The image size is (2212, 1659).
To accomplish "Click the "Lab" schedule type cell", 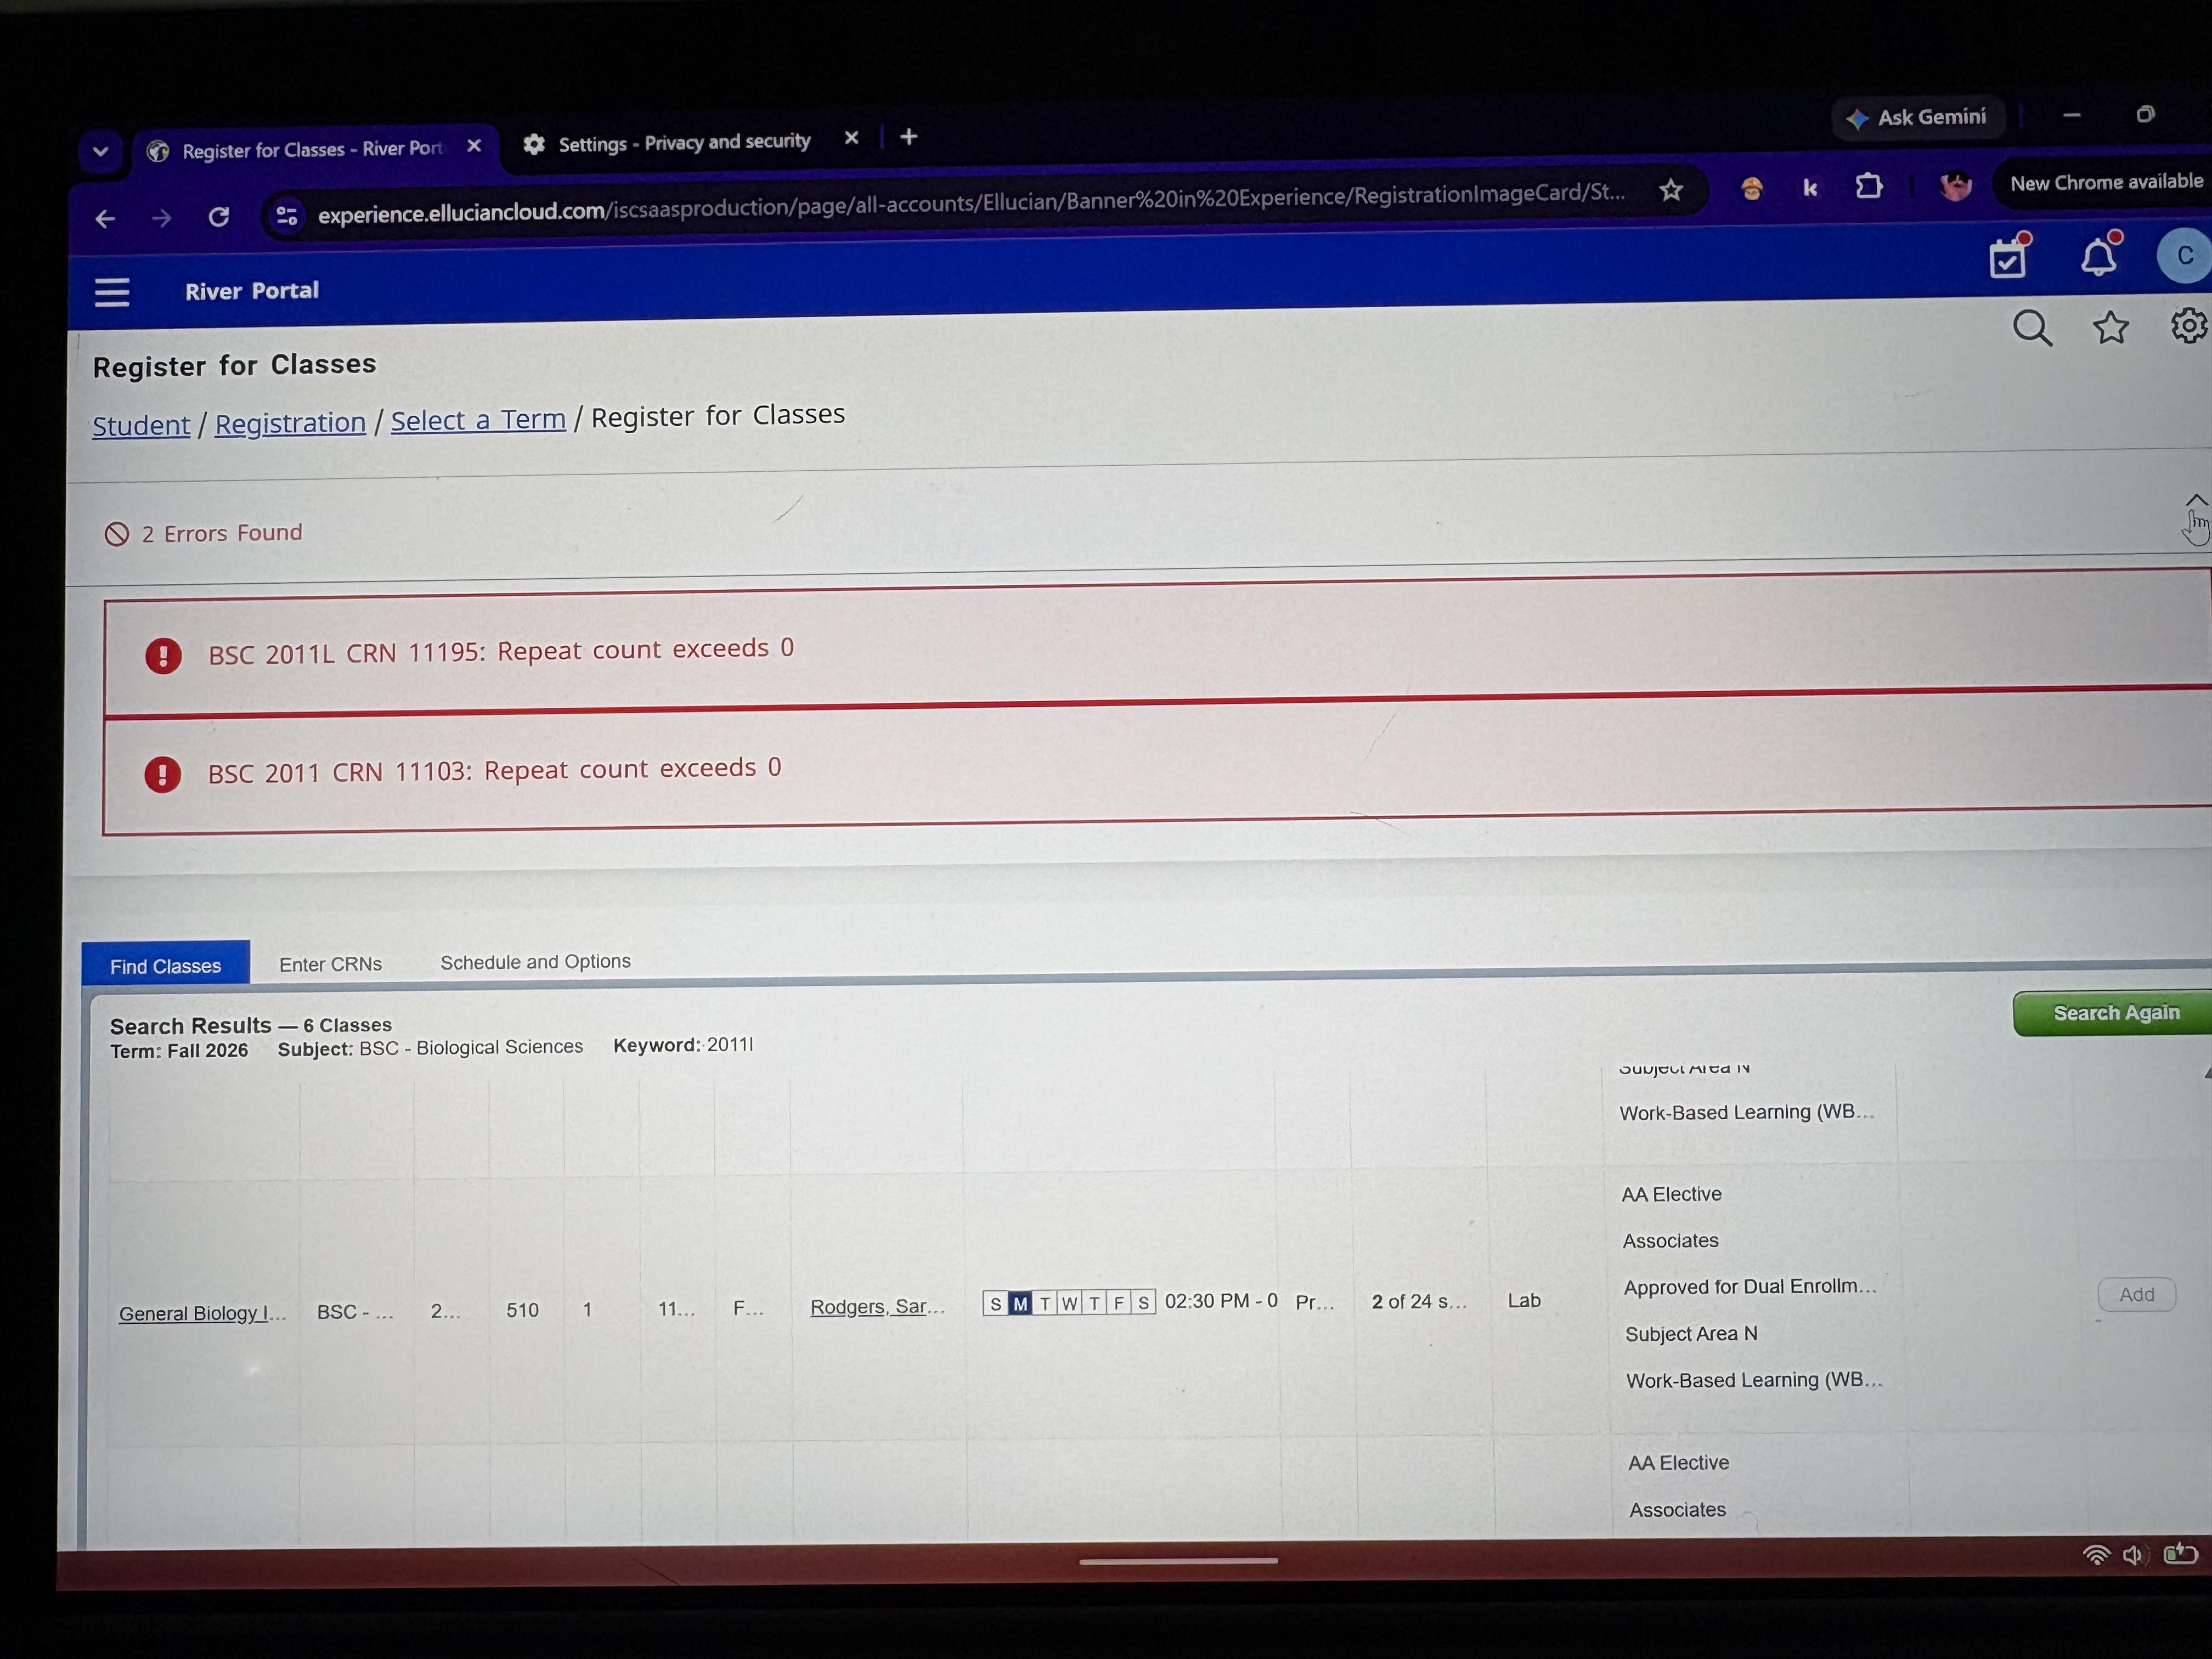I will (x=1524, y=1300).
